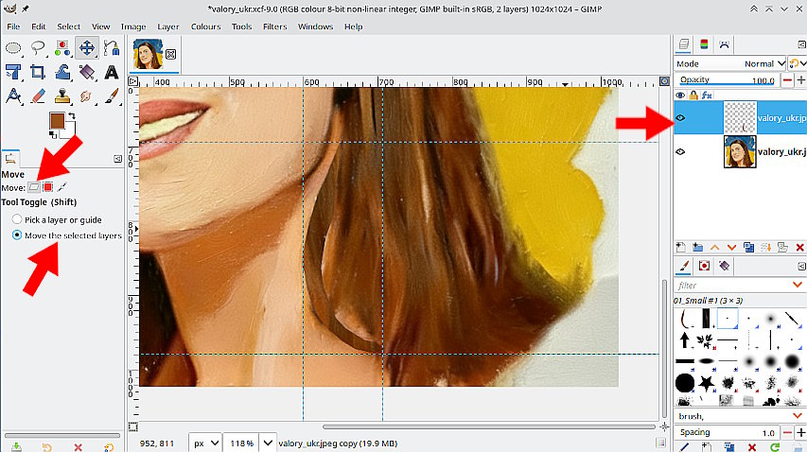This screenshot has height=452, width=807.
Task: Click the foreground brown colour swatch
Action: click(57, 121)
